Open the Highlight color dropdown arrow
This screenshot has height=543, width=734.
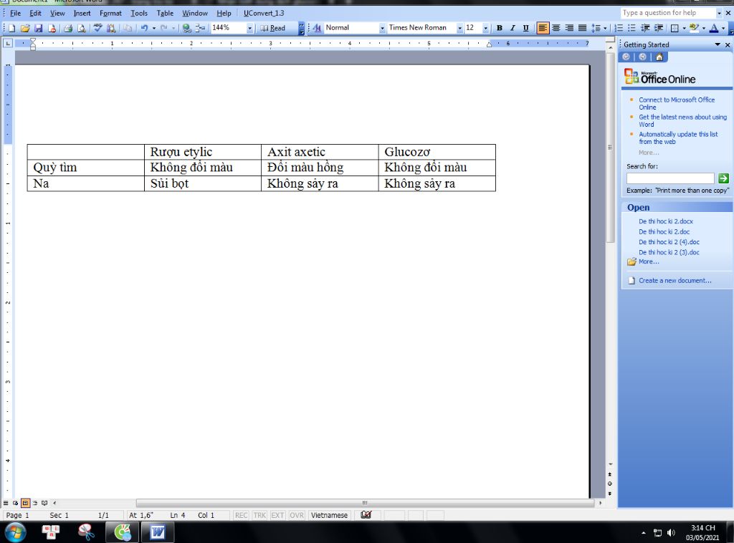(704, 28)
